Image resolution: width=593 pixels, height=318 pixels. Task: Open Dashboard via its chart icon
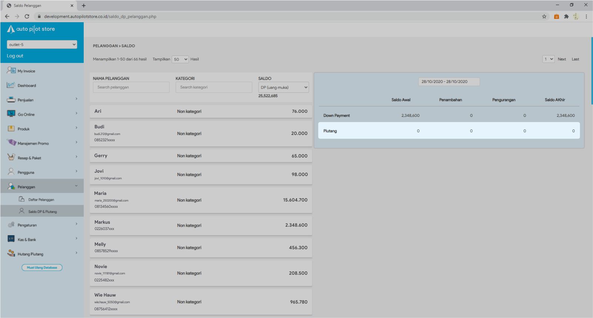pyautogui.click(x=11, y=85)
